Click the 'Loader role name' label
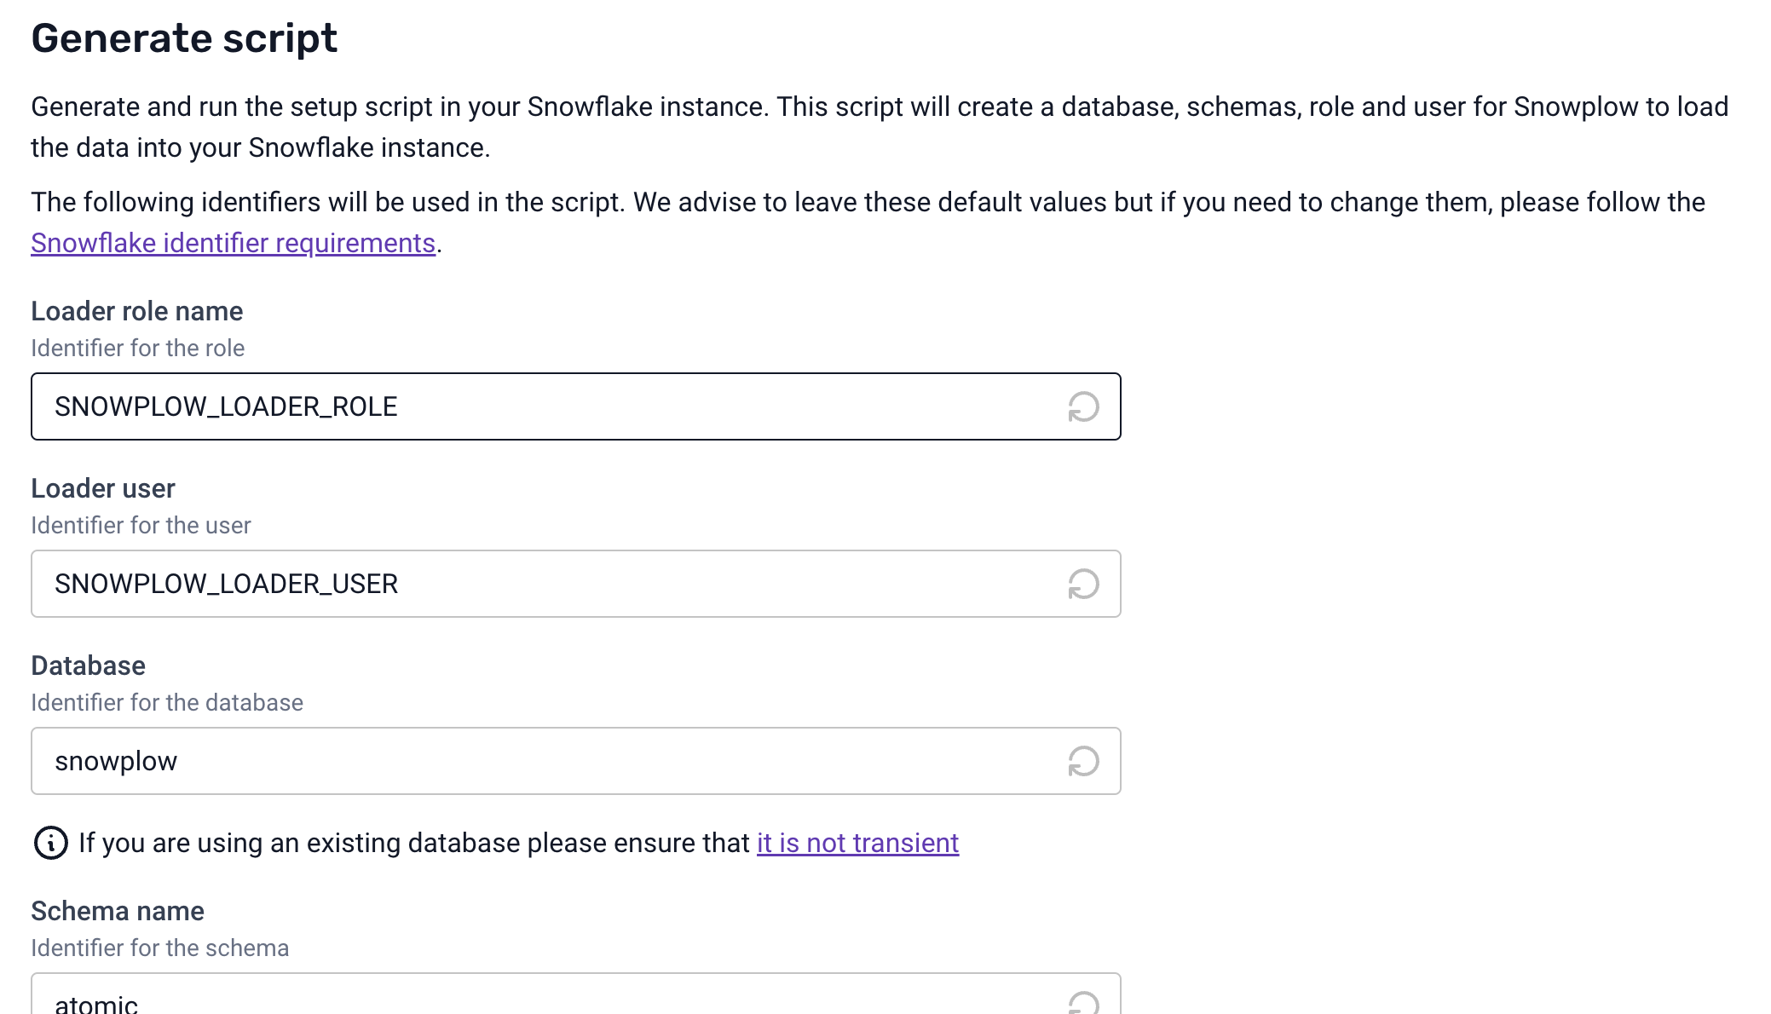Viewport: 1771px width, 1014px height. tap(137, 312)
